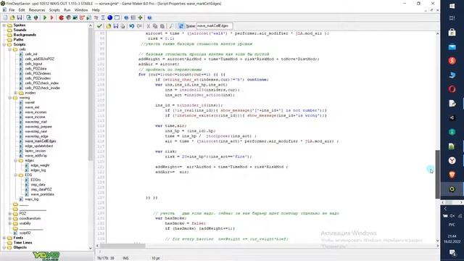Open the Edit menu
The height and width of the screenshot is (261, 464).
tap(22, 9)
